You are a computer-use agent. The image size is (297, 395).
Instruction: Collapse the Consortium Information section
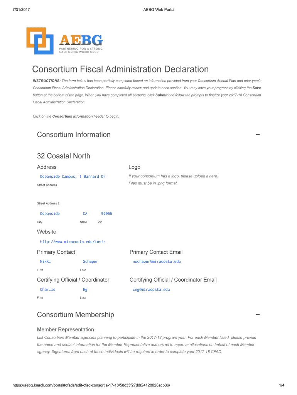click(x=258, y=135)
